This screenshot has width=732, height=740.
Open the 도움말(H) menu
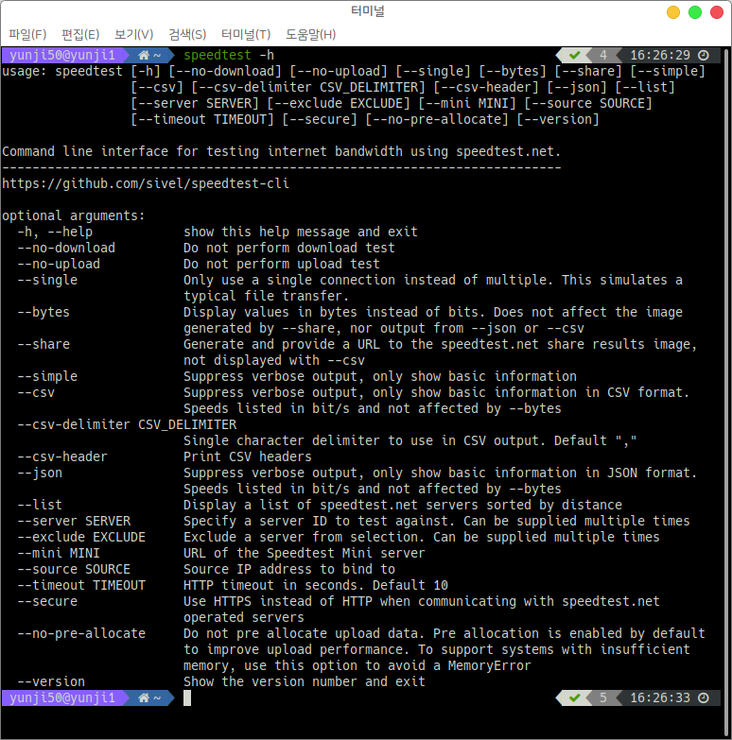(x=310, y=35)
